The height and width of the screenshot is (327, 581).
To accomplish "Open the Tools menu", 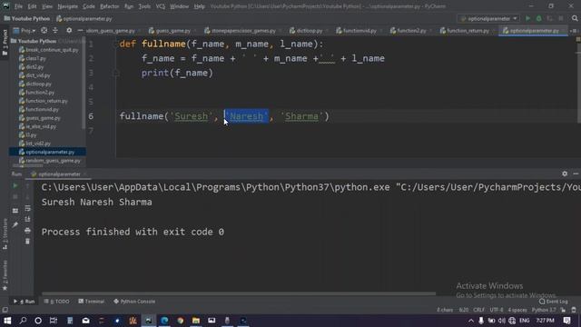I will 144,6.
